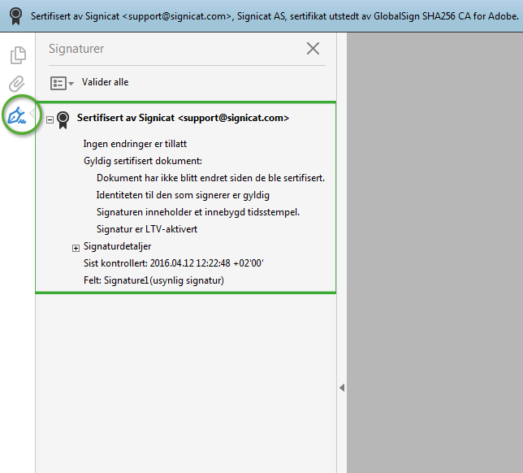The width and height of the screenshot is (523, 473).
Task: Close the Signaturer panel
Action: click(x=313, y=49)
